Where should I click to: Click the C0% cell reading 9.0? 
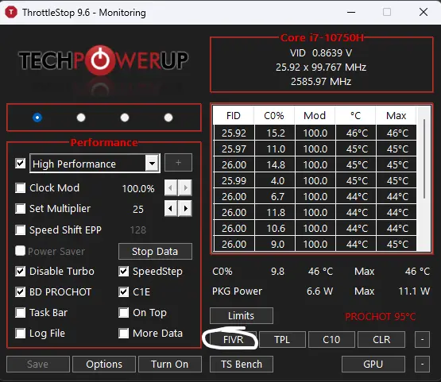pos(274,244)
